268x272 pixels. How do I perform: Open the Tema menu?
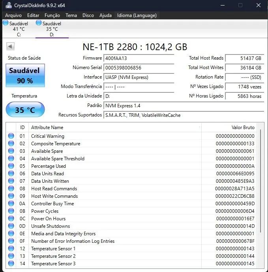tap(71, 15)
